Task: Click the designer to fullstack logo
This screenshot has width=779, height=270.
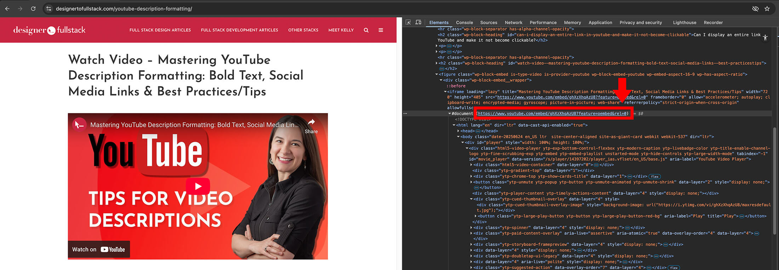Action: (x=49, y=30)
